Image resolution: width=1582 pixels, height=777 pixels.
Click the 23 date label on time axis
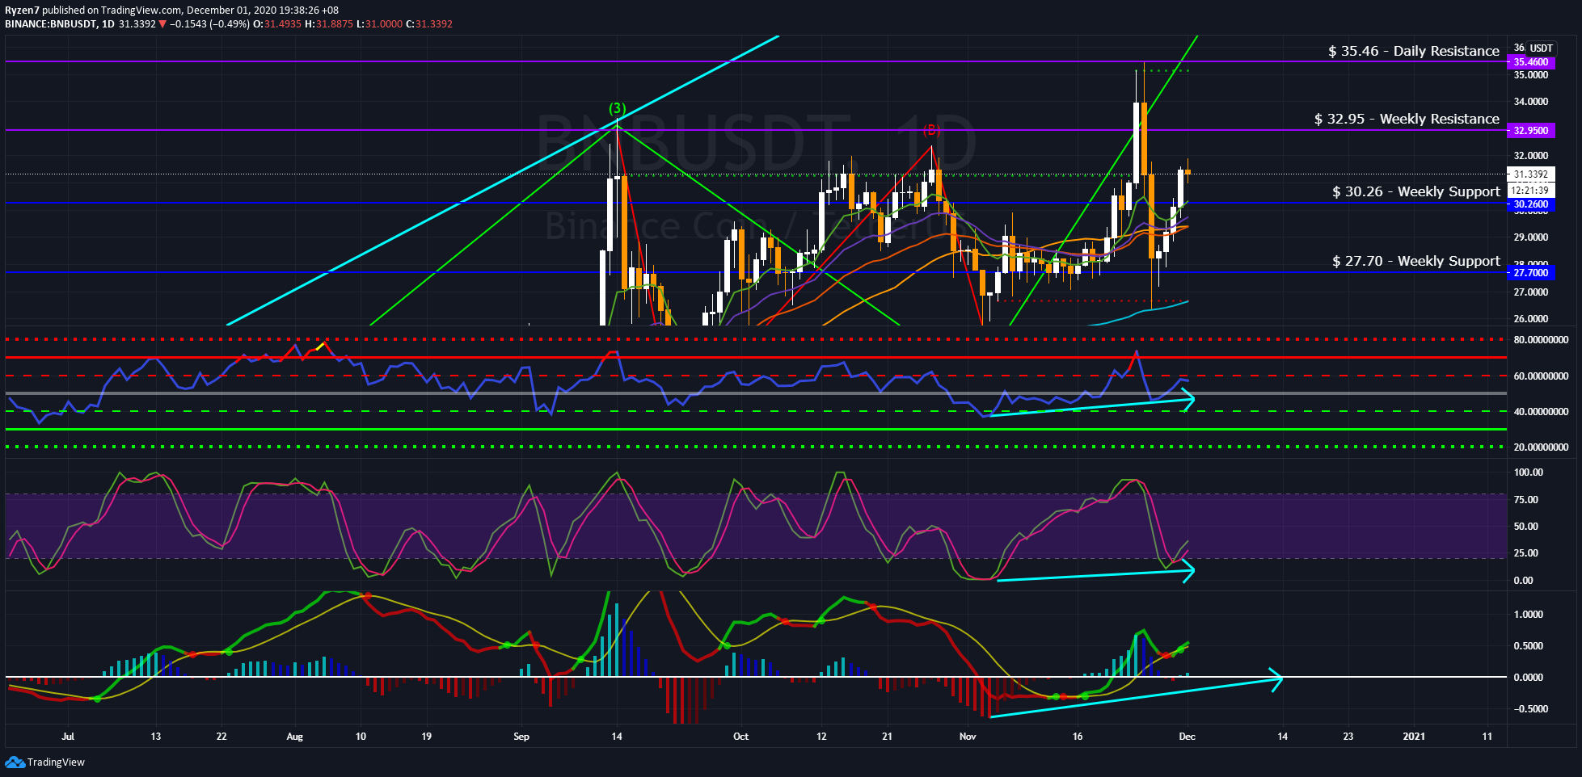1348,737
